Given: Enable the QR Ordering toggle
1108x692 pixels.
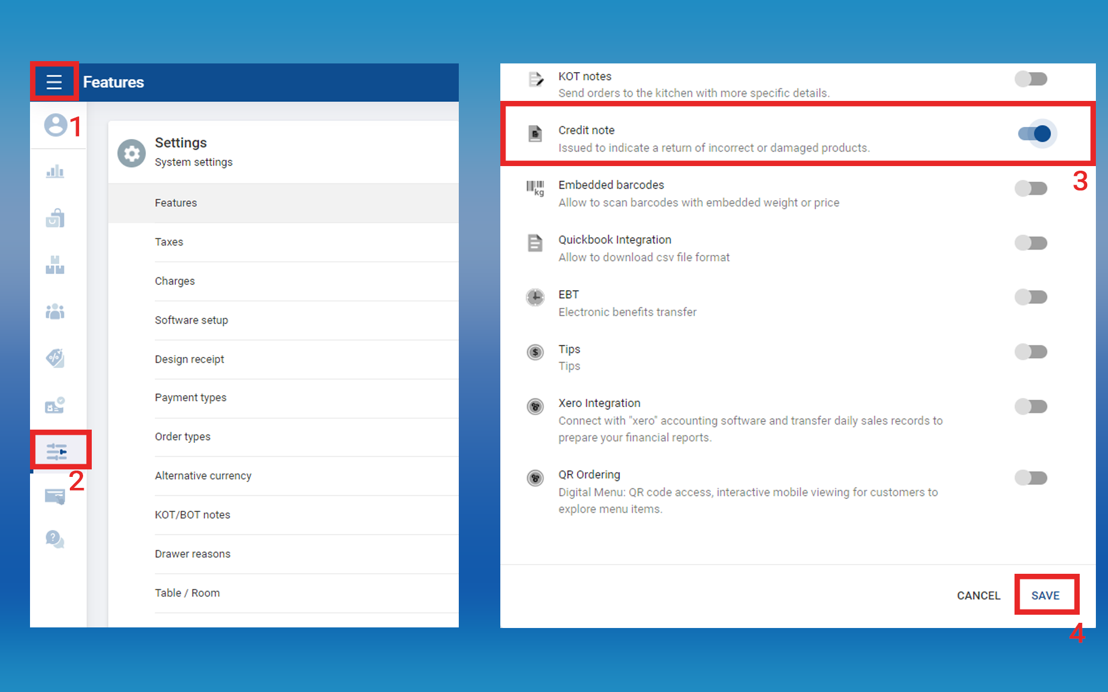Looking at the screenshot, I should tap(1031, 477).
